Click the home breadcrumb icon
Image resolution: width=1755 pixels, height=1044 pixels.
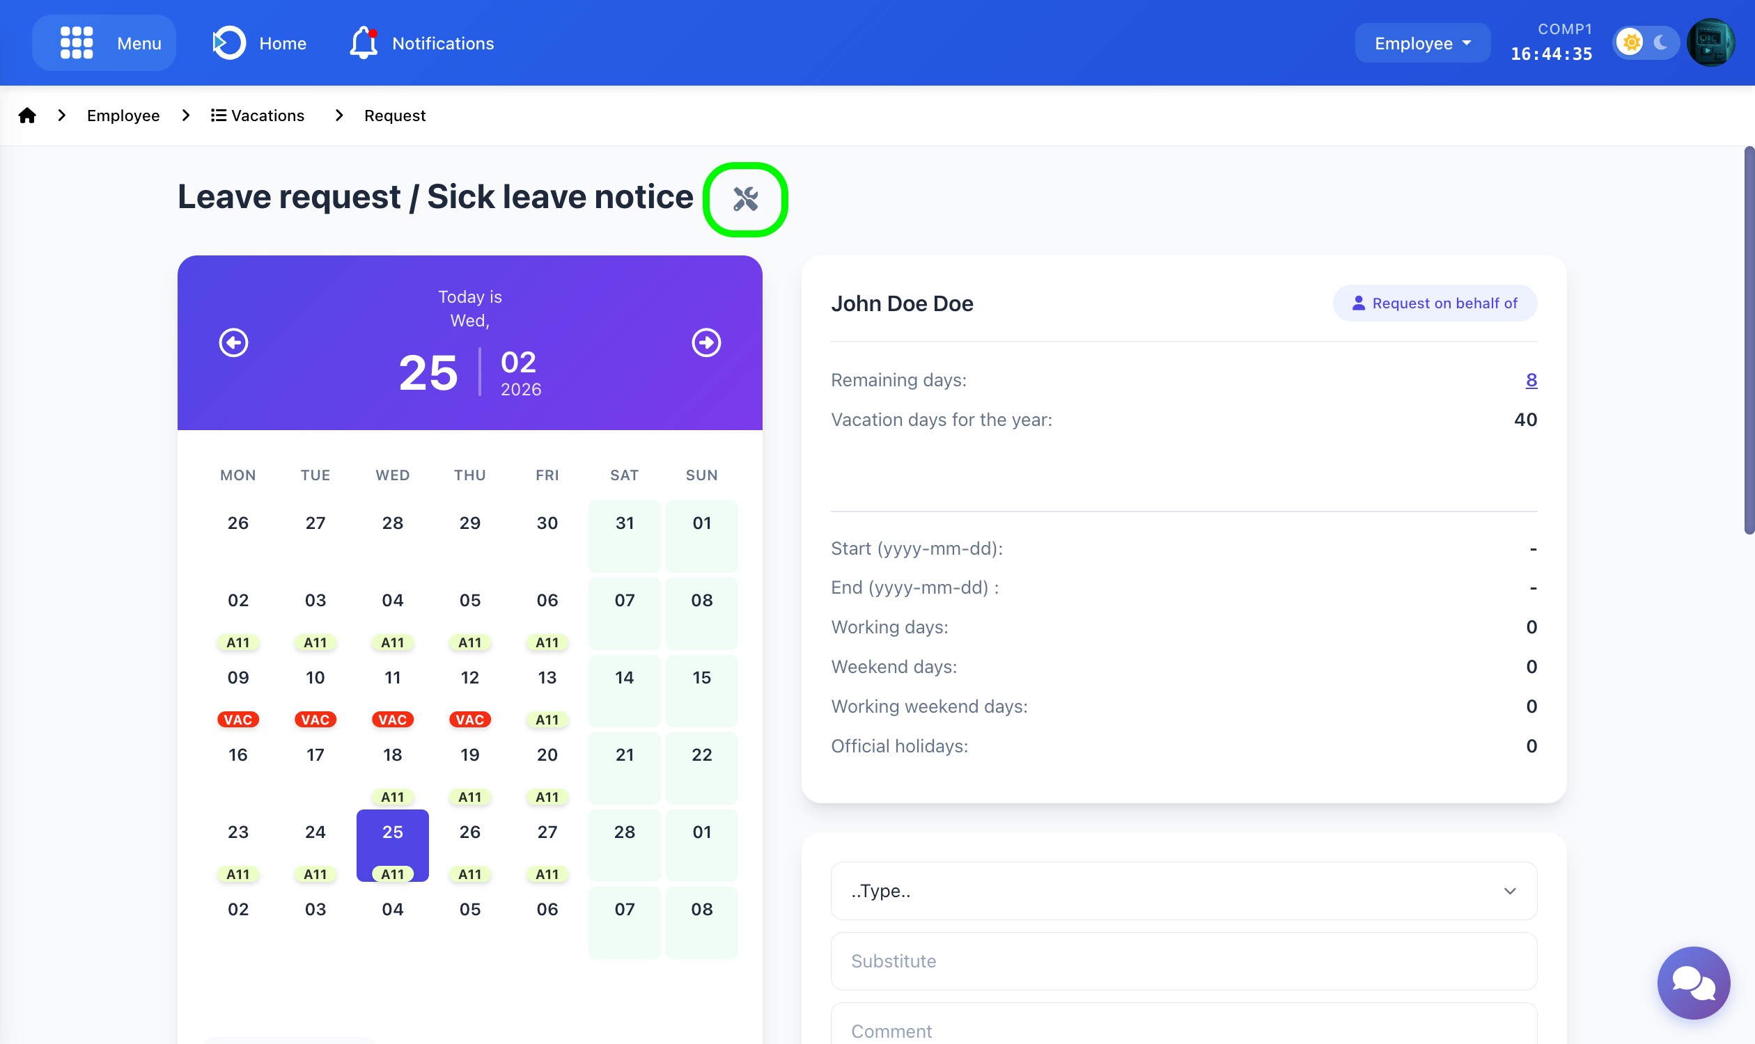pos(26,116)
